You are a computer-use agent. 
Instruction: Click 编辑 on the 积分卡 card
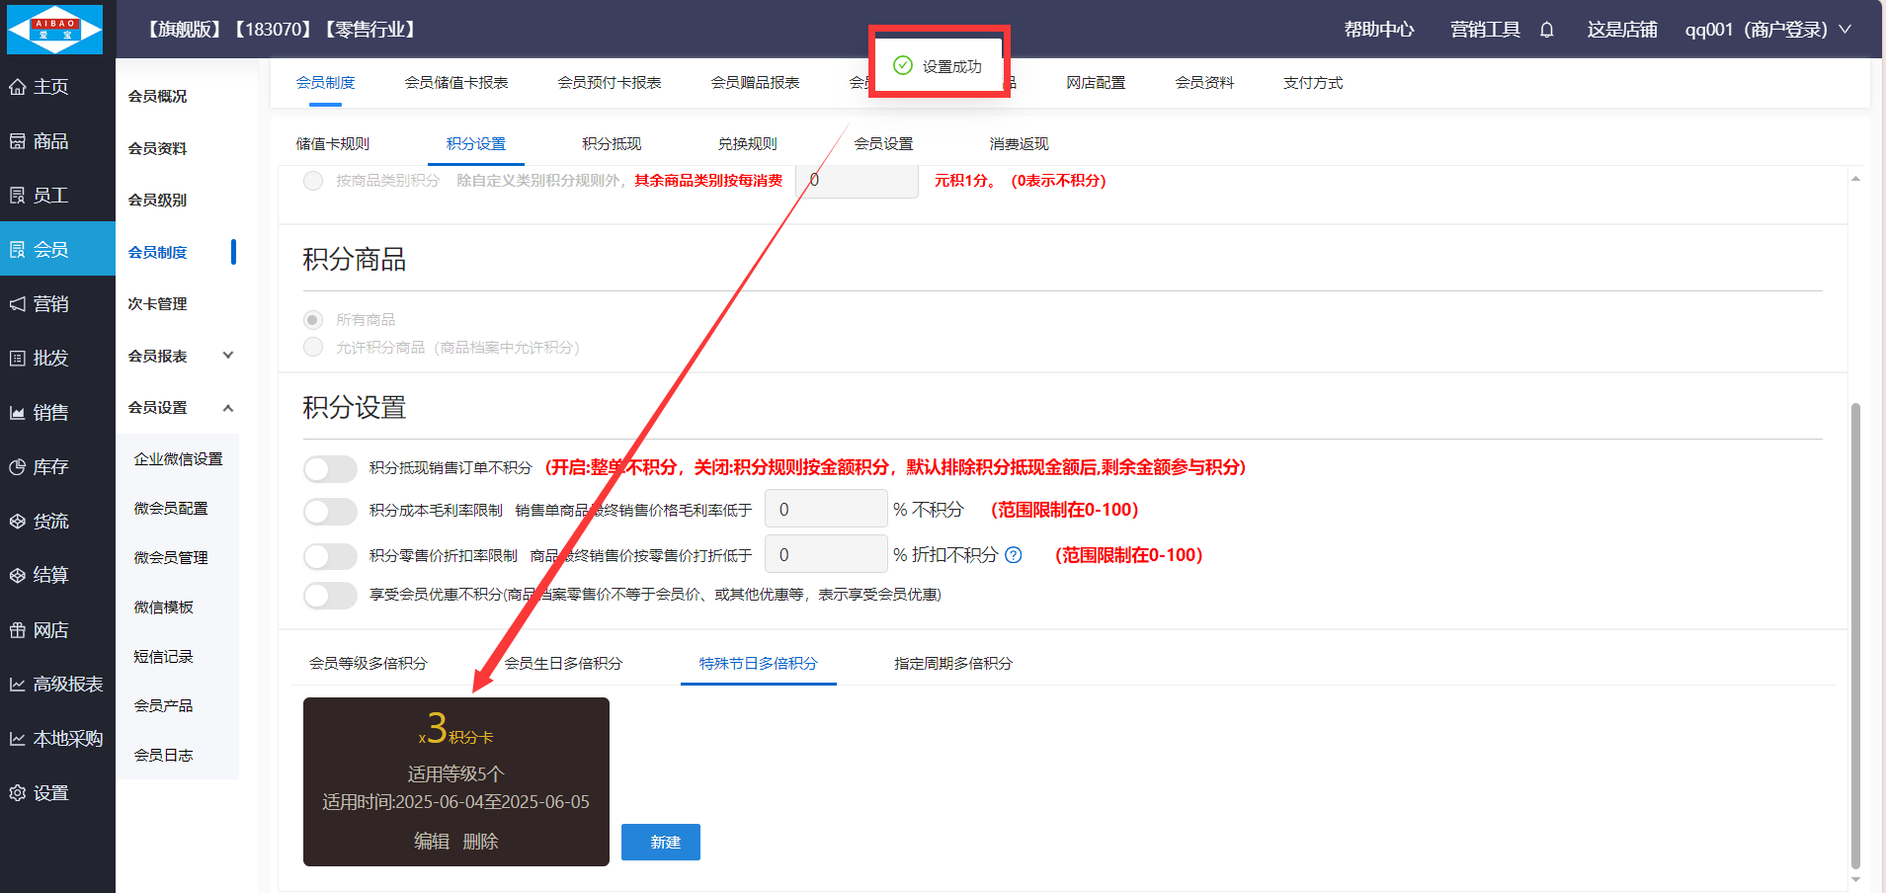click(431, 842)
